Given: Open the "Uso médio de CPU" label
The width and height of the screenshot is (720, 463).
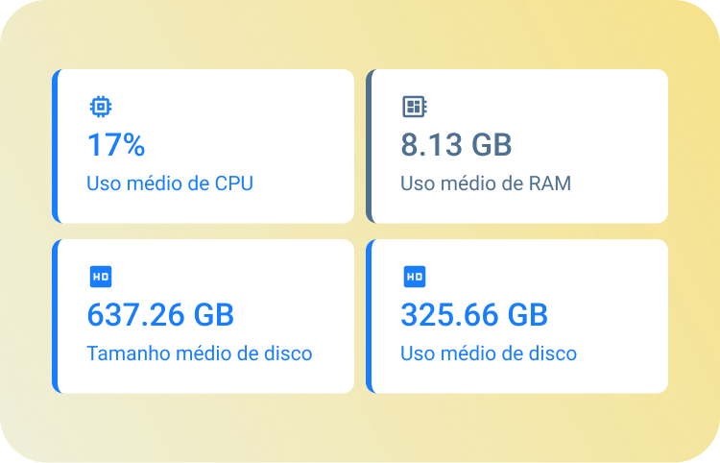Looking at the screenshot, I should 170,183.
